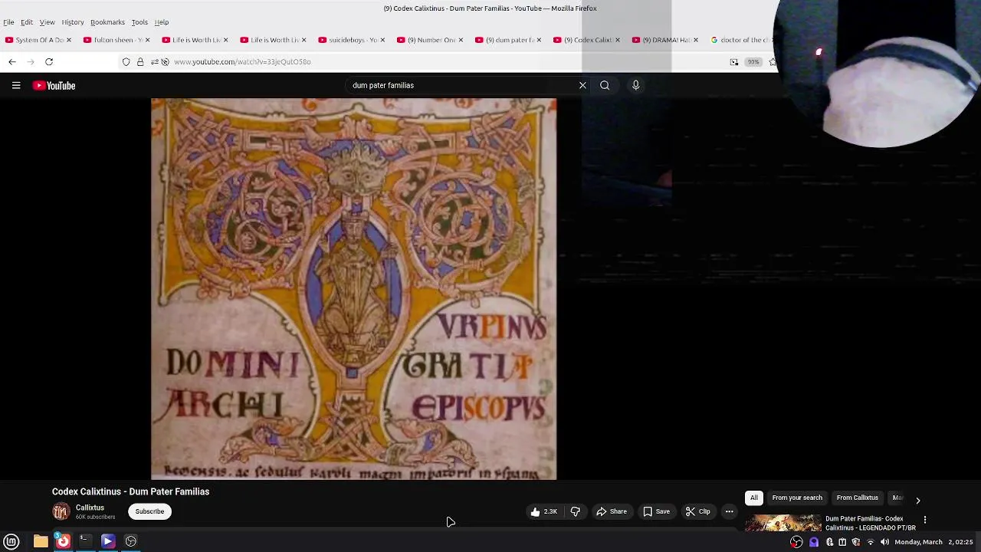Open the taskbar date and time clock

[x=933, y=542]
